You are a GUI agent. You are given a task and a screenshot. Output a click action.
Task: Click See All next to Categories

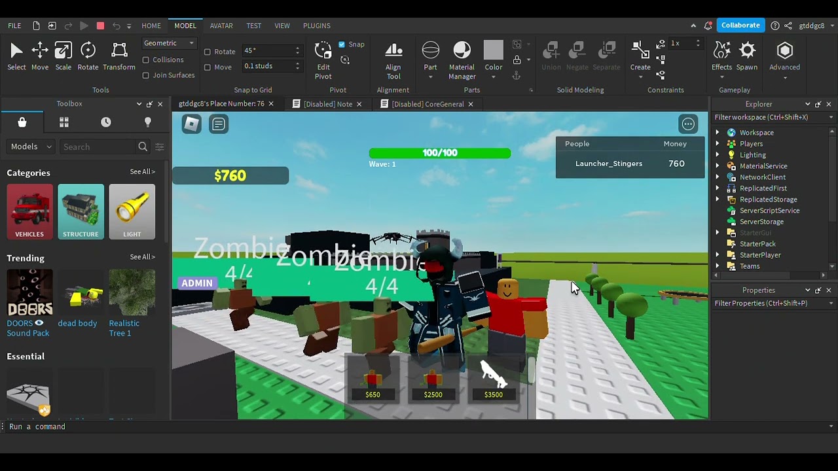click(x=142, y=171)
